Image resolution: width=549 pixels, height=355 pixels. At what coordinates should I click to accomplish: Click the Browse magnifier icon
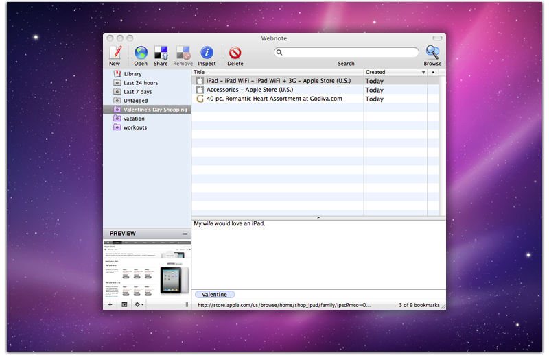[432, 52]
